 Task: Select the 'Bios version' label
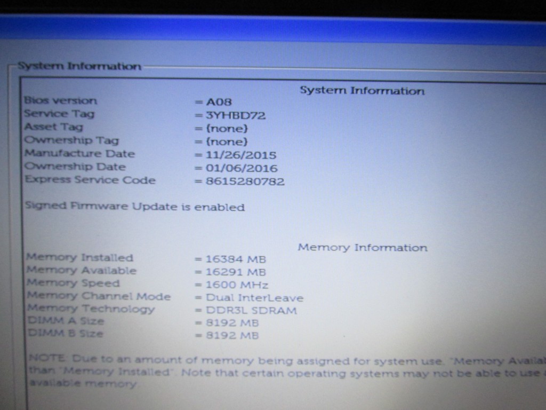point(61,101)
